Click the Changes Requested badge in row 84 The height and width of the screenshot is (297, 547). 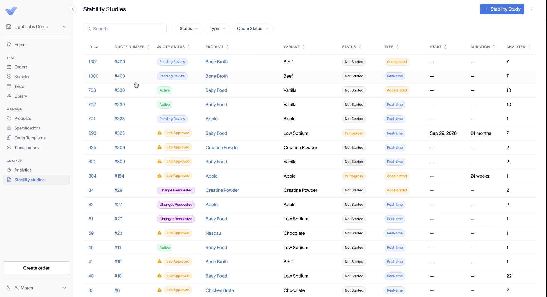[x=176, y=190]
